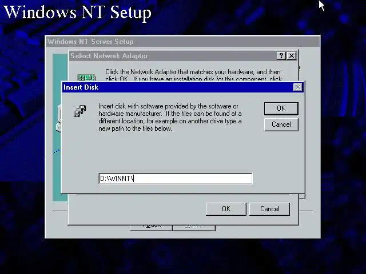Click OK in Select Network Adapter window
This screenshot has width=366, height=274.
pos(226,209)
